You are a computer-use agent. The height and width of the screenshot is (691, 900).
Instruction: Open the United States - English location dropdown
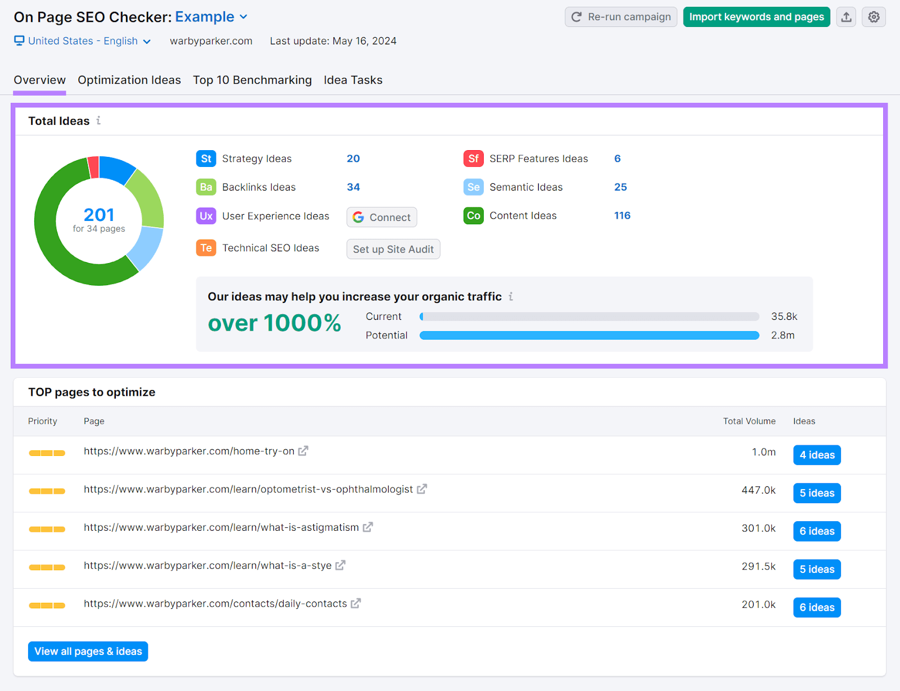[83, 40]
